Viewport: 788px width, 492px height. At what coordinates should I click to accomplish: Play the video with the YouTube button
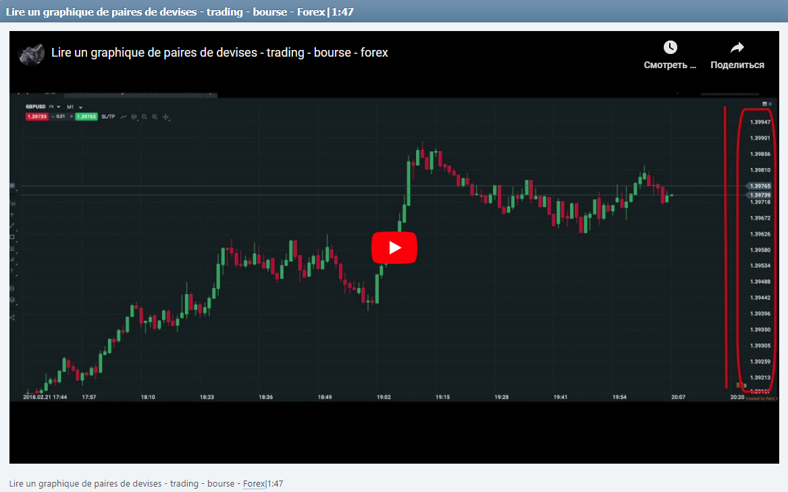click(394, 248)
